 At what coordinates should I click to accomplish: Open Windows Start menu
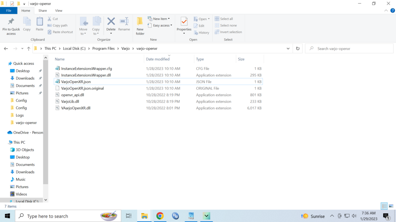[x=7, y=216]
